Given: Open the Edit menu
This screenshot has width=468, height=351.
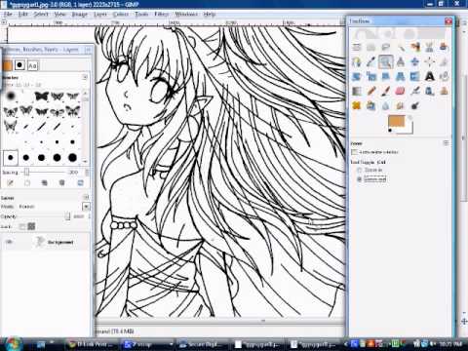Looking at the screenshot, I should [x=22, y=15].
